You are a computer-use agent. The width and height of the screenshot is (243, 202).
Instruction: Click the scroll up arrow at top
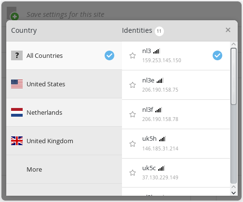233,44
